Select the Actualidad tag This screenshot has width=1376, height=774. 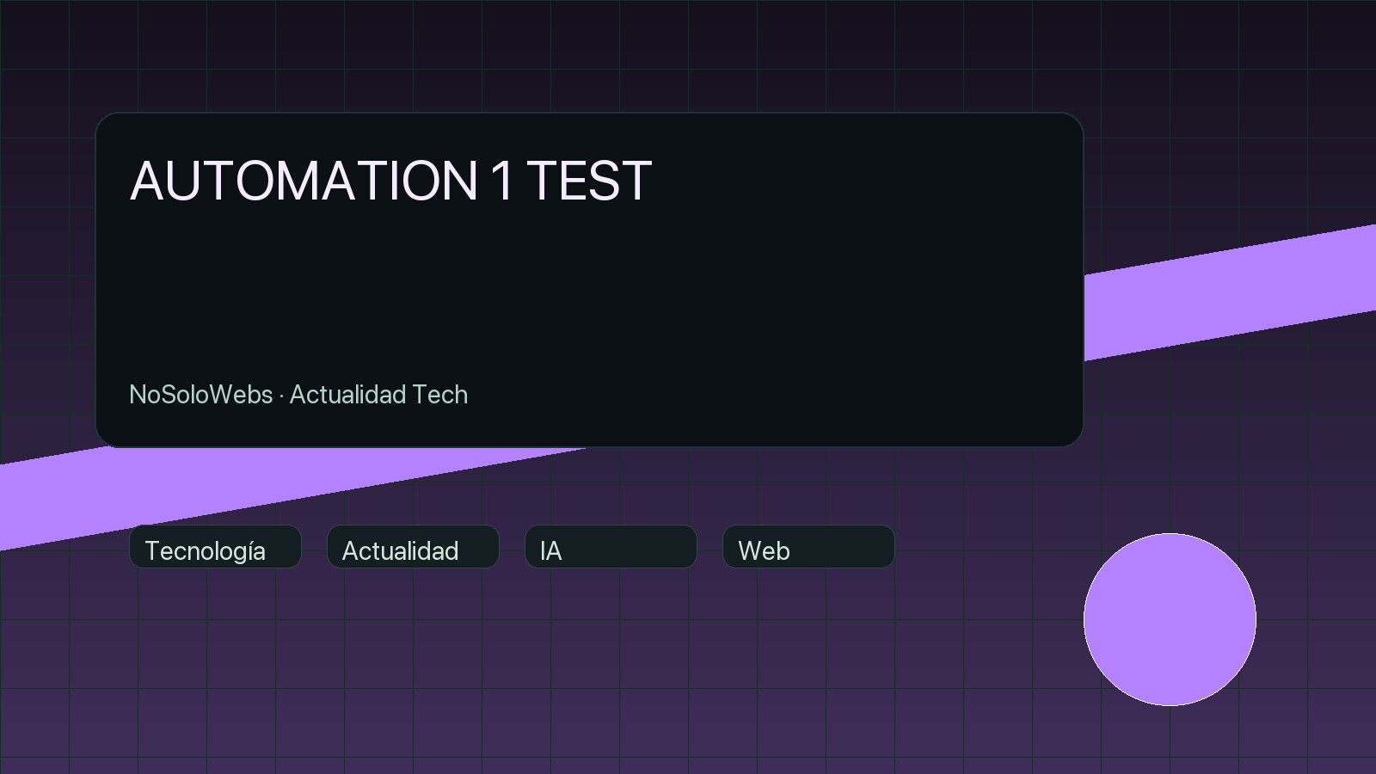pos(412,548)
